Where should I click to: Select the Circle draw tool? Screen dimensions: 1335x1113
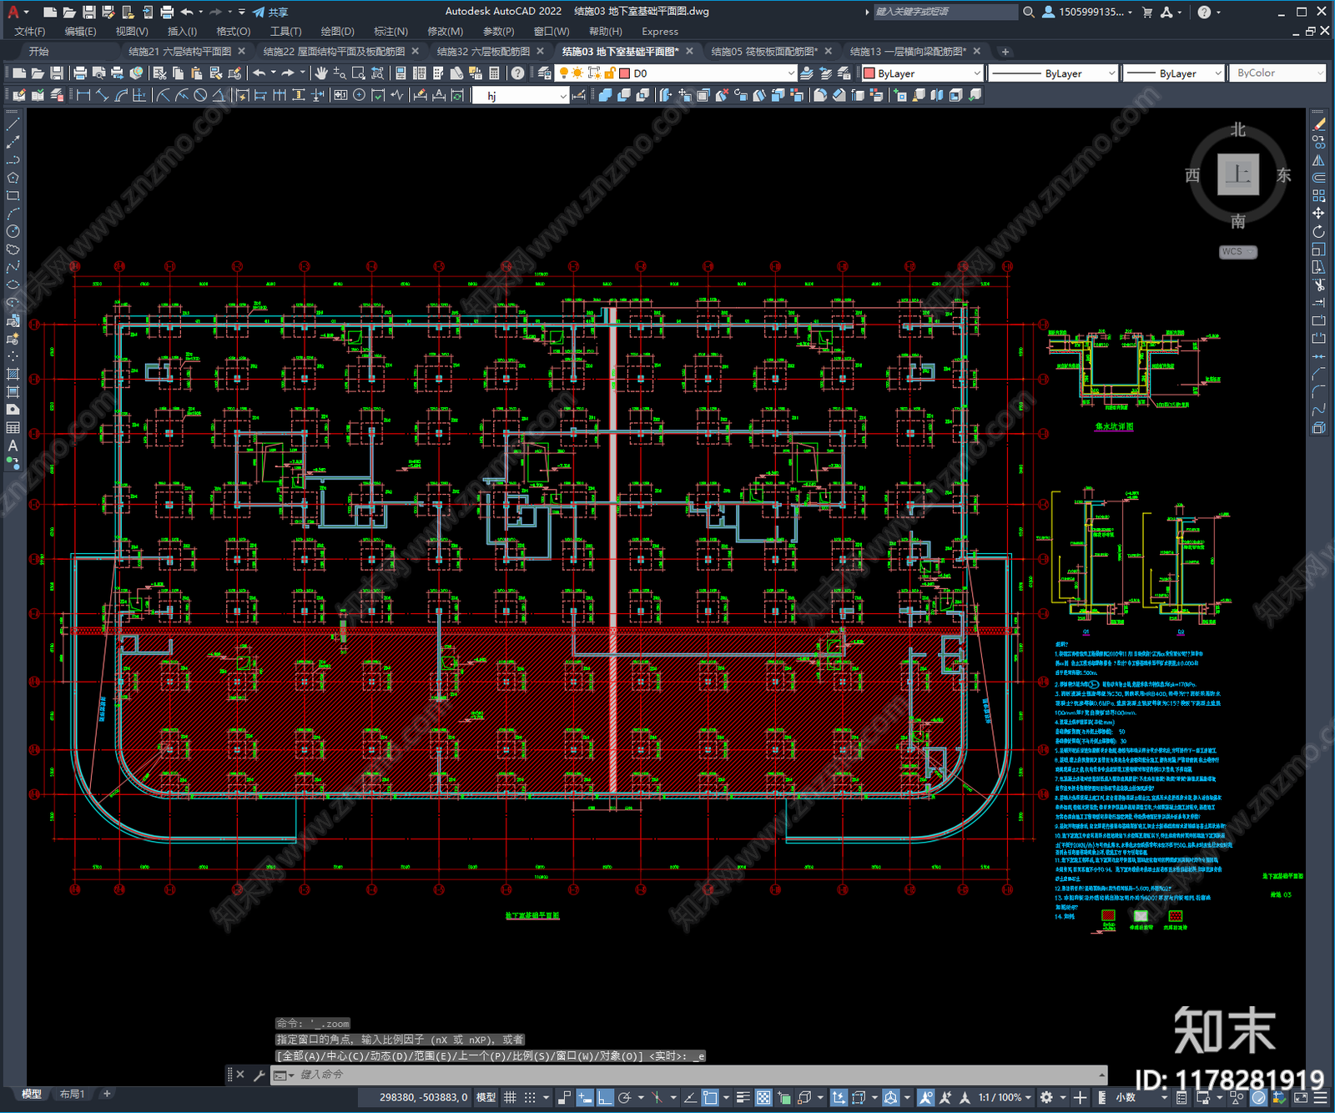[x=13, y=231]
